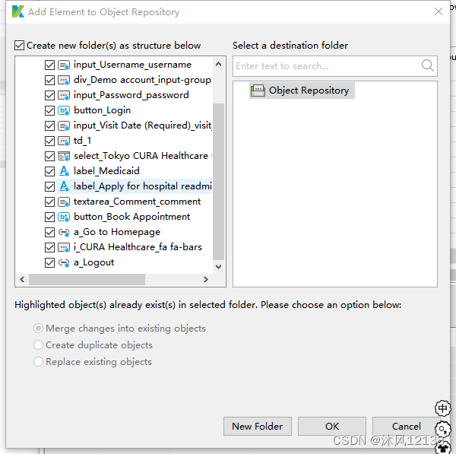This screenshot has height=454, width=456.
Task: Select the button_Book Appointment row
Action: 131,217
